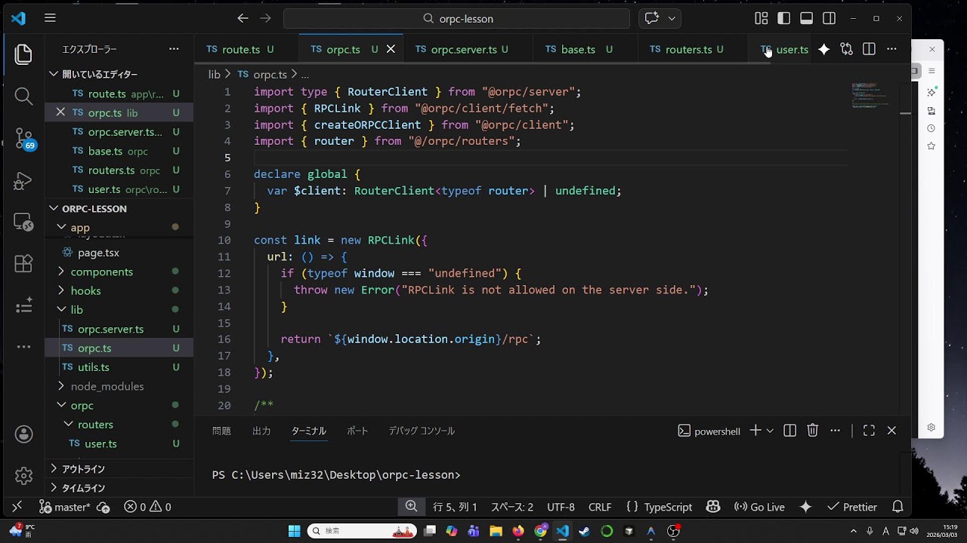This screenshot has width=967, height=543.
Task: Go forward with the navigation arrow
Action: pyautogui.click(x=265, y=18)
